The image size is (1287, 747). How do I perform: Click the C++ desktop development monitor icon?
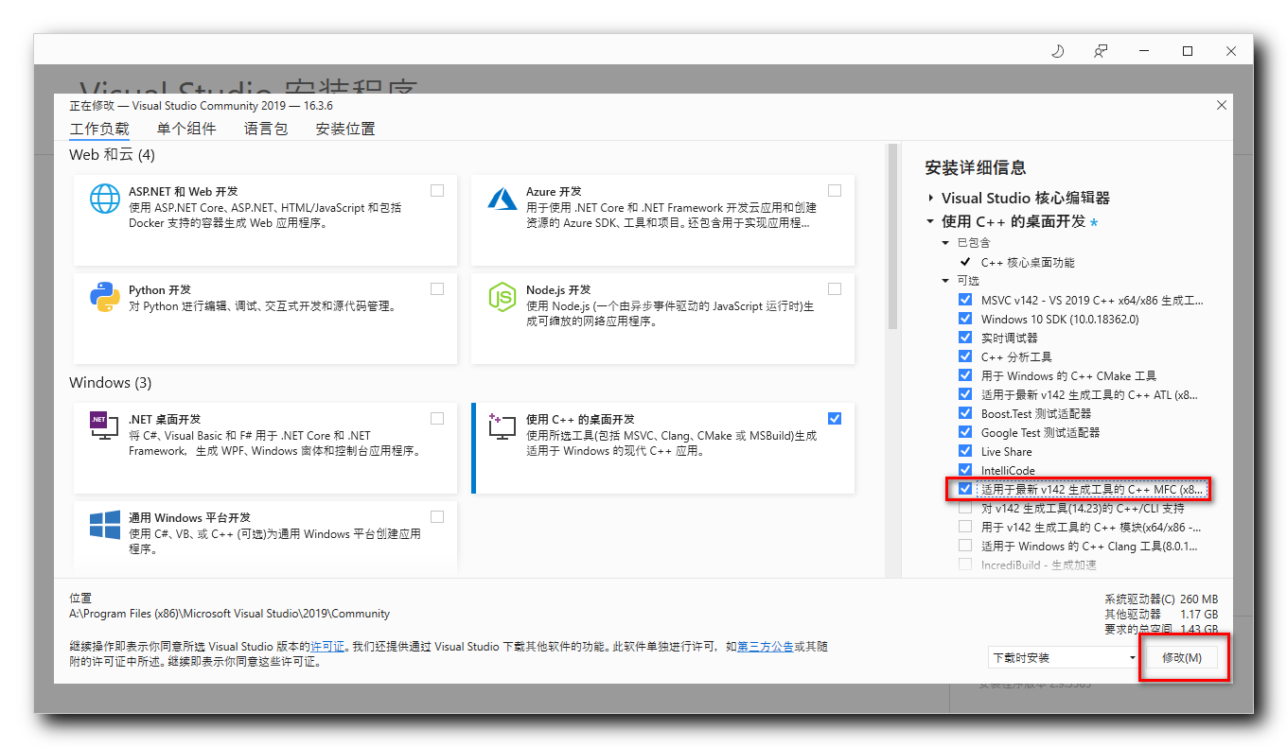[x=502, y=426]
